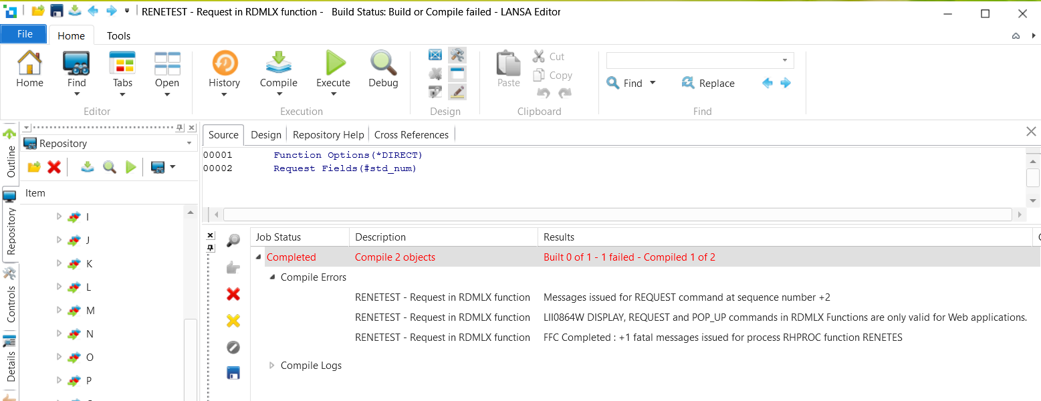Click the repository tree vertical scrollbar thumb
Image resolution: width=1041 pixels, height=401 pixels.
point(191,360)
